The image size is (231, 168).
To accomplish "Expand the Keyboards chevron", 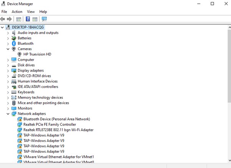I will 8,93.
